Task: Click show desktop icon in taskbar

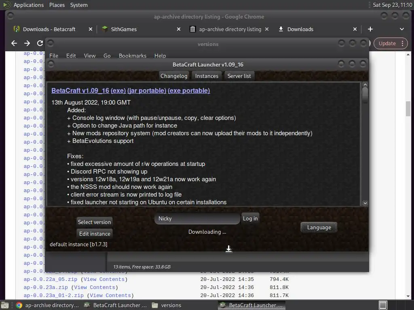Action: [x=5, y=305]
